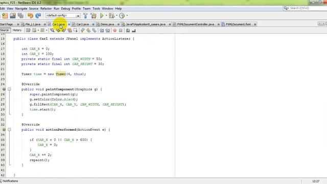Open editor back history dropdown arrow
The image size is (327, 184).
click(38, 31)
